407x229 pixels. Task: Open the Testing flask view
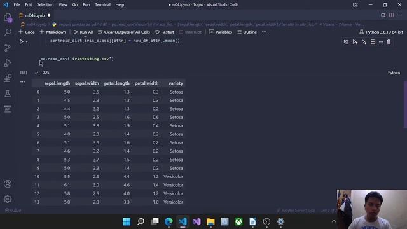click(x=8, y=94)
